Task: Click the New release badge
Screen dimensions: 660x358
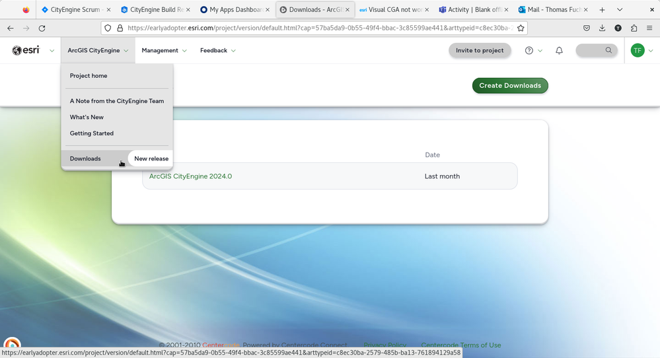Action: (151, 159)
